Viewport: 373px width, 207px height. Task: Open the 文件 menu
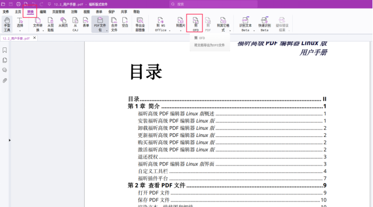tap(6, 12)
